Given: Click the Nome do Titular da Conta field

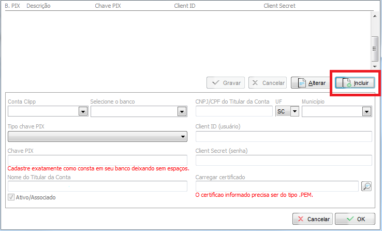Looking at the screenshot, I should tap(97, 186).
